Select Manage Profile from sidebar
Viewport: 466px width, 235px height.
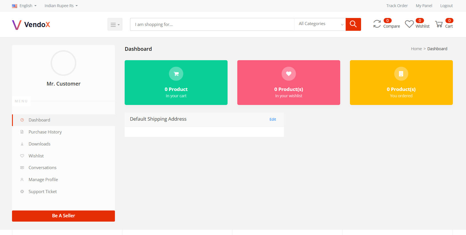43,180
